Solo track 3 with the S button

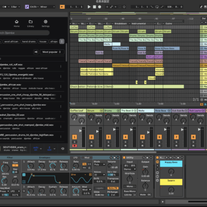(x=108, y=142)
